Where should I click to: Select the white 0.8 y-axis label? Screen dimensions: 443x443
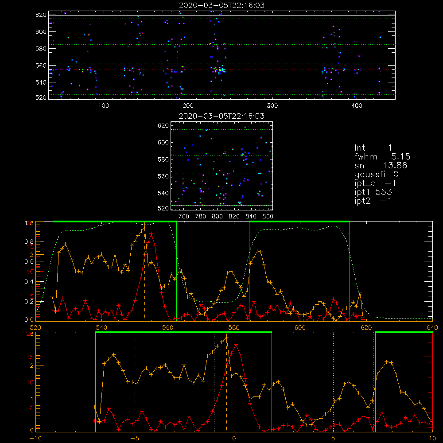29,241
